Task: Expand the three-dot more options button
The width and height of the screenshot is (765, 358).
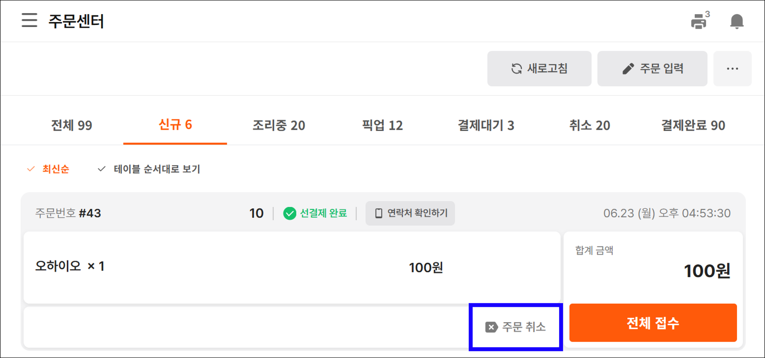Action: coord(732,69)
